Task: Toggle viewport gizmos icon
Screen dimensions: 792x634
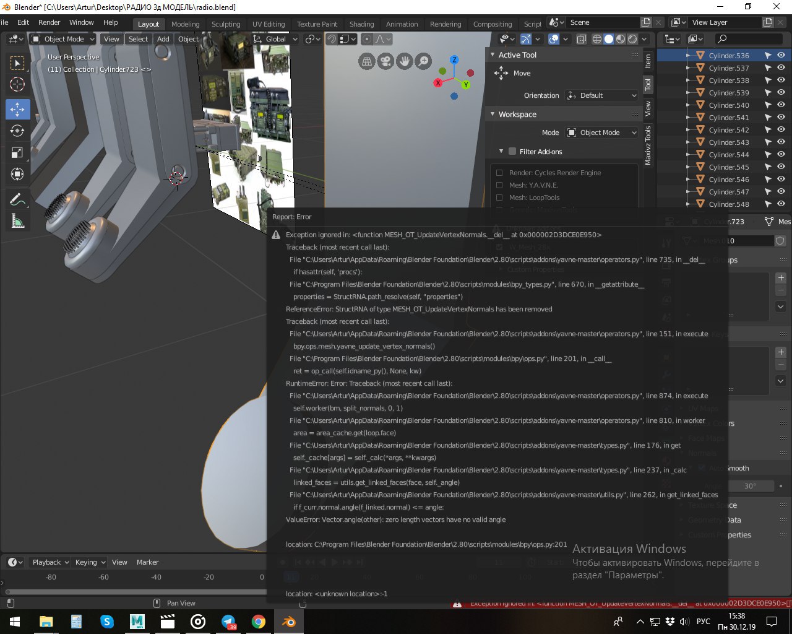Action: click(525, 39)
